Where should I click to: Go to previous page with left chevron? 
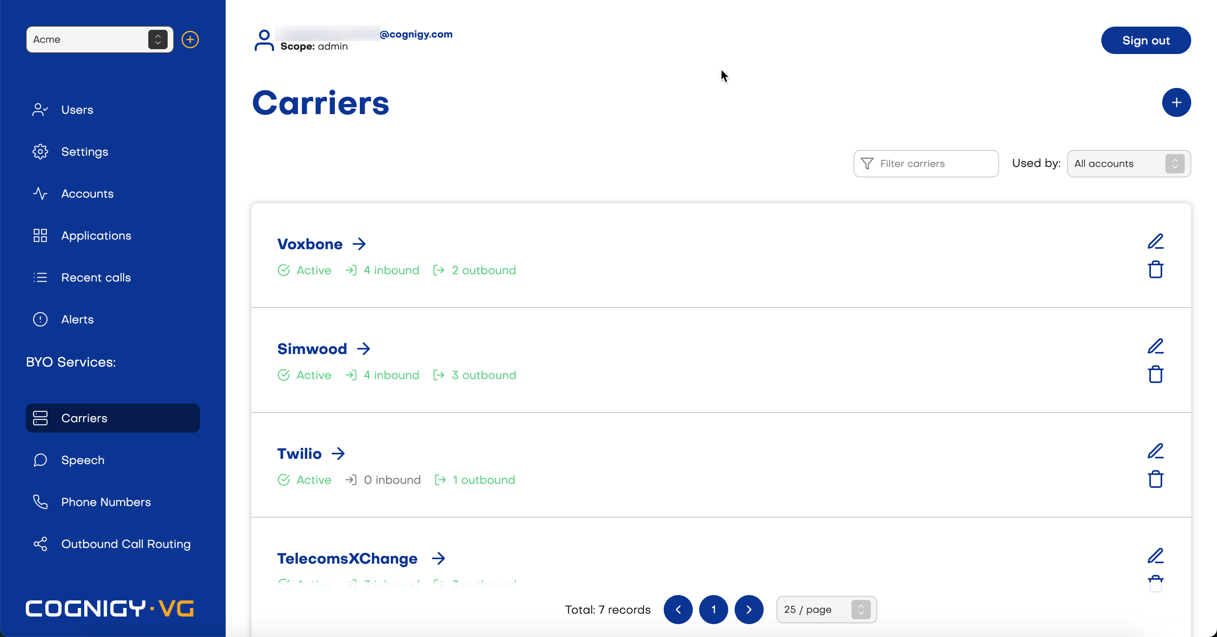coord(678,610)
